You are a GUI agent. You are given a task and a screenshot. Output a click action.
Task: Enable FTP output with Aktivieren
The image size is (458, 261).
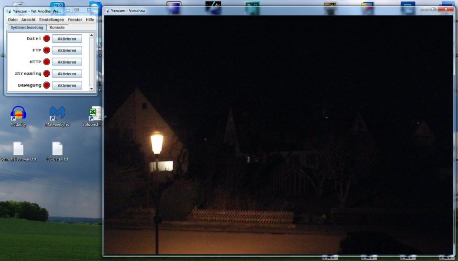pyautogui.click(x=67, y=50)
